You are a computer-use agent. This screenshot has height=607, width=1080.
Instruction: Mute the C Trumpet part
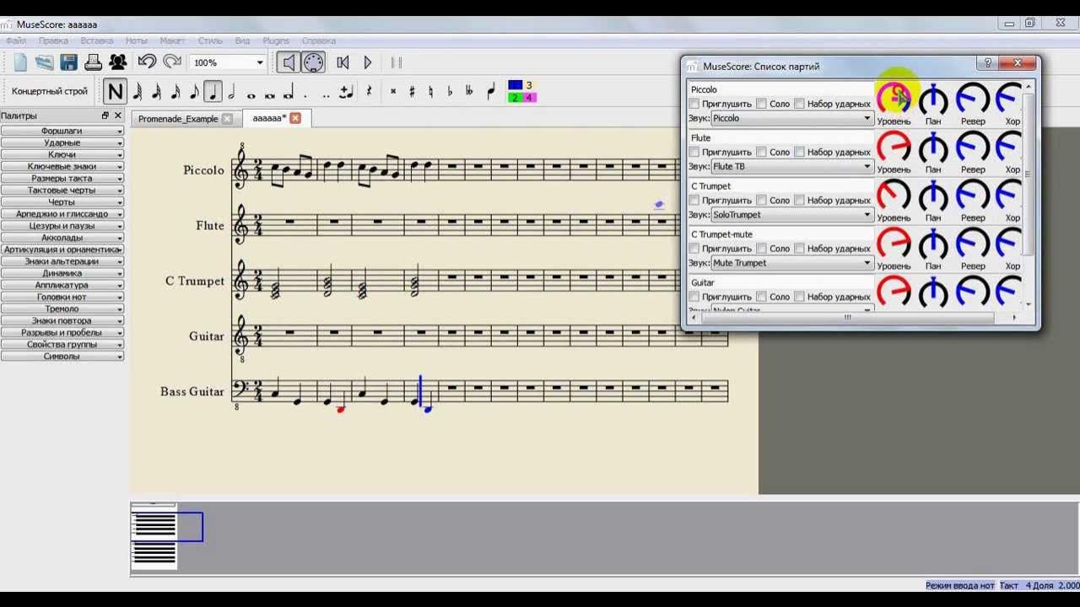click(694, 200)
